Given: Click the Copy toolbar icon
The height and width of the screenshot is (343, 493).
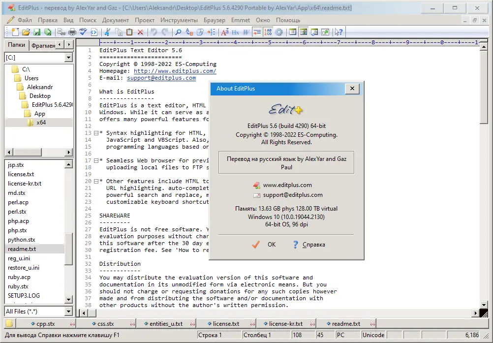Looking at the screenshot, I should pos(119,32).
